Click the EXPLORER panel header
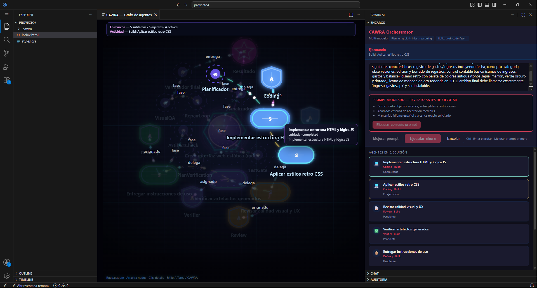Image resolution: width=537 pixels, height=288 pixels. coord(26,15)
